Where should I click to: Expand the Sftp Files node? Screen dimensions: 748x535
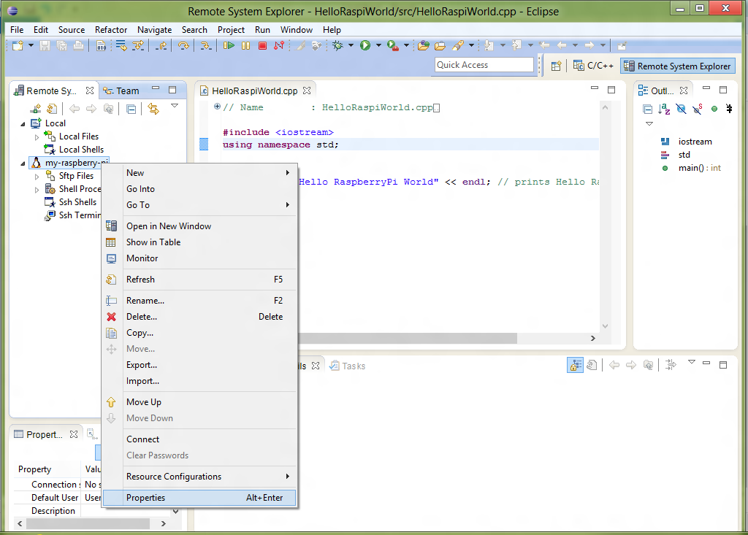pyautogui.click(x=37, y=177)
